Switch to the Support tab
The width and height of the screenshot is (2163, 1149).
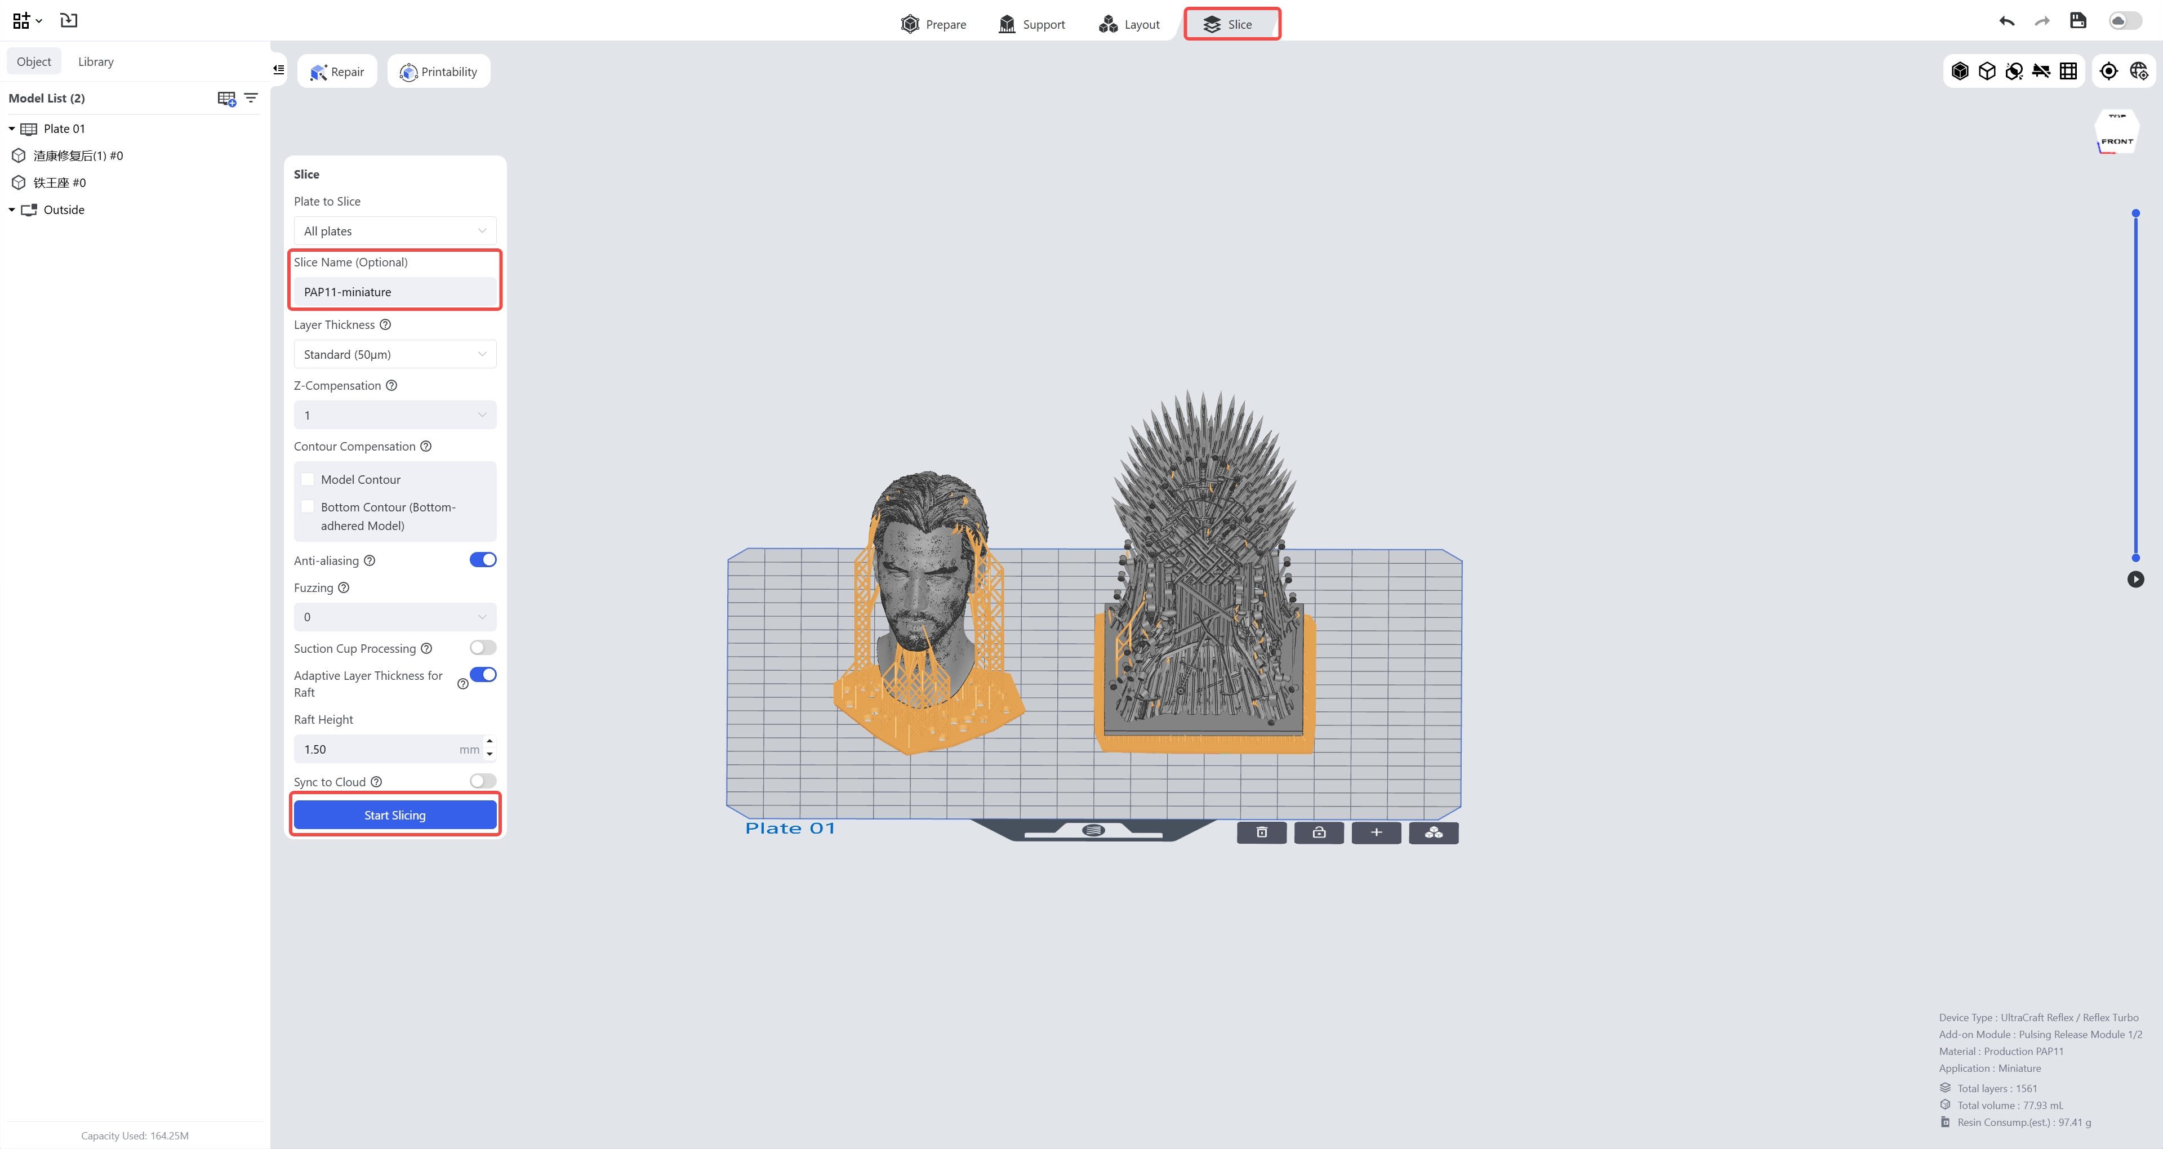[1031, 24]
